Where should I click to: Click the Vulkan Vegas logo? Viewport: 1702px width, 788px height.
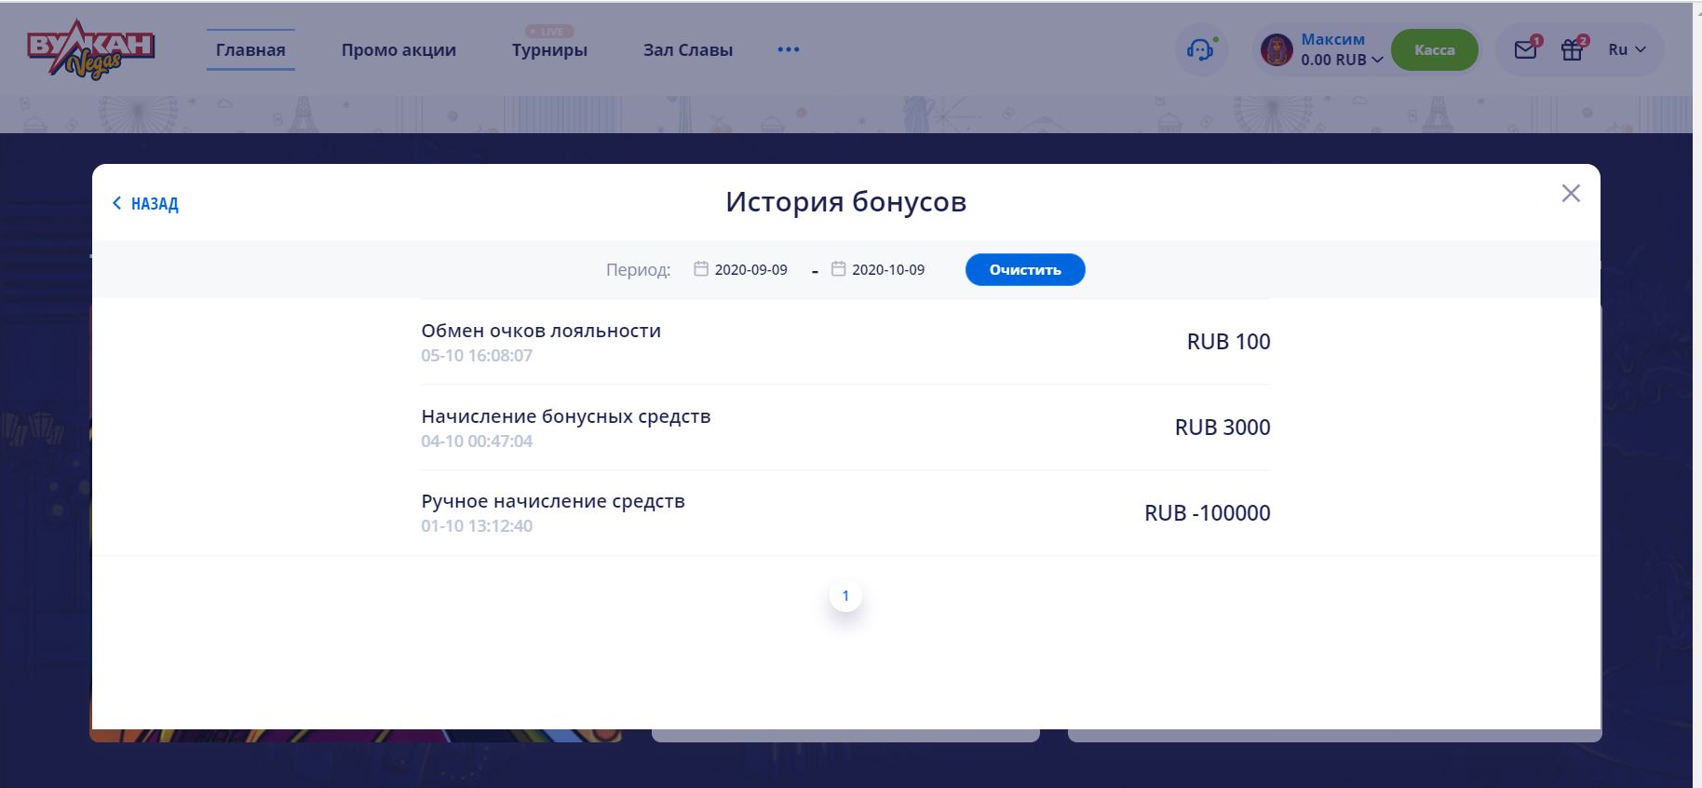coord(90,51)
